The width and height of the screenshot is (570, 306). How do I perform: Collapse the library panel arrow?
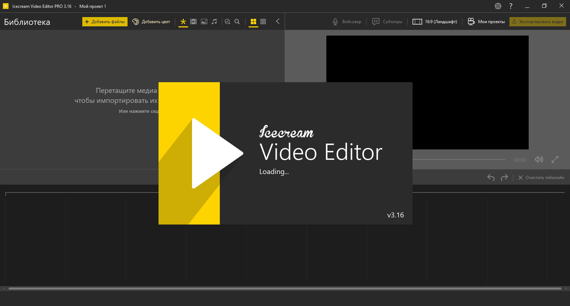[x=278, y=21]
